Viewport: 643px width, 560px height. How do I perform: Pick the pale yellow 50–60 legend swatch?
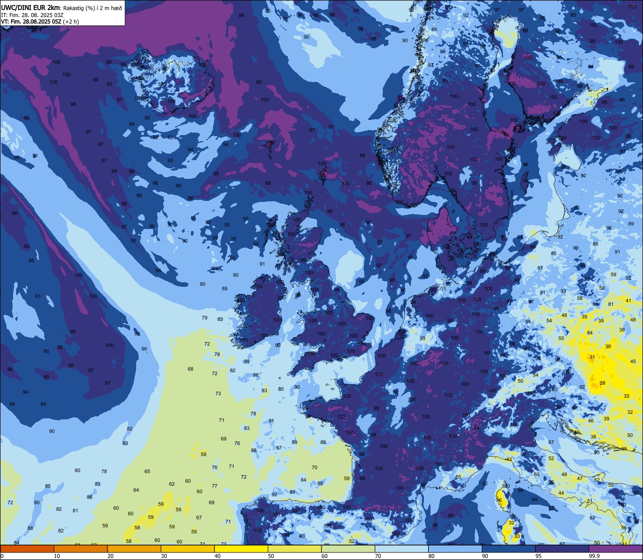click(x=294, y=548)
